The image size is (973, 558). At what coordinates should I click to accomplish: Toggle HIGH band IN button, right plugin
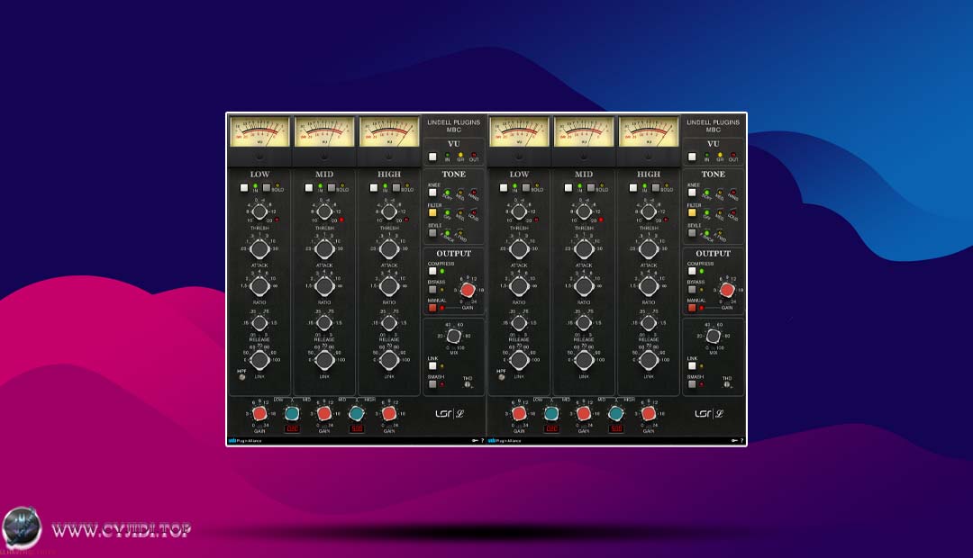click(633, 187)
